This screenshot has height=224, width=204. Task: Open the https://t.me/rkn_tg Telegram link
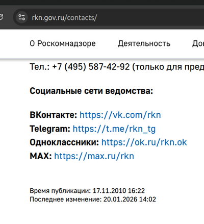coord(114,129)
